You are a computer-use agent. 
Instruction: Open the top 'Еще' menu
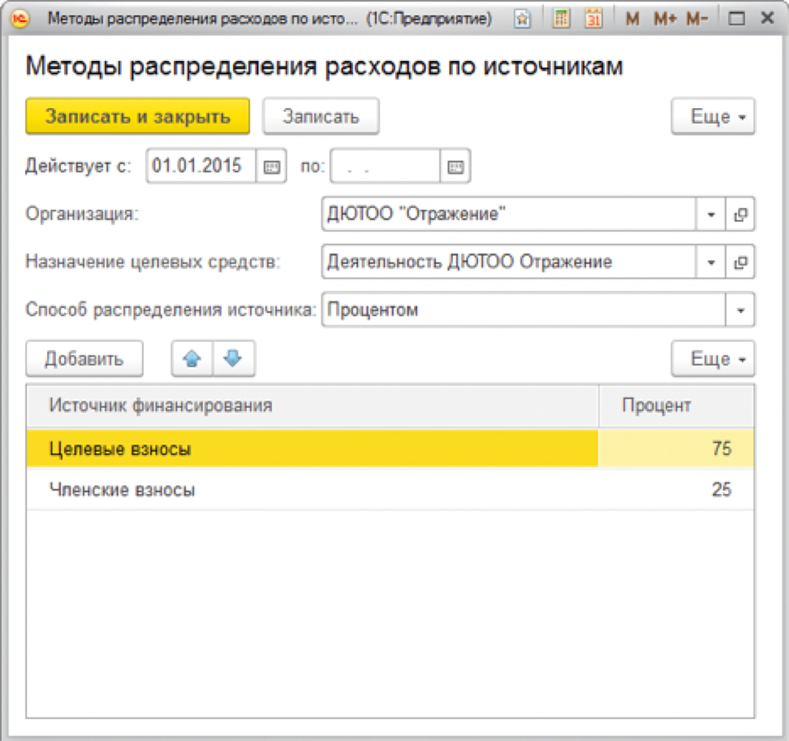point(713,117)
